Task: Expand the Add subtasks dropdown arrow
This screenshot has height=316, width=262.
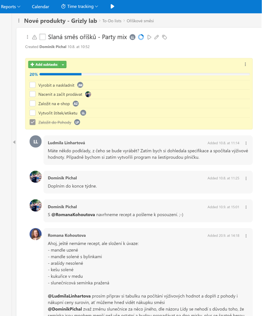Action: click(63, 65)
